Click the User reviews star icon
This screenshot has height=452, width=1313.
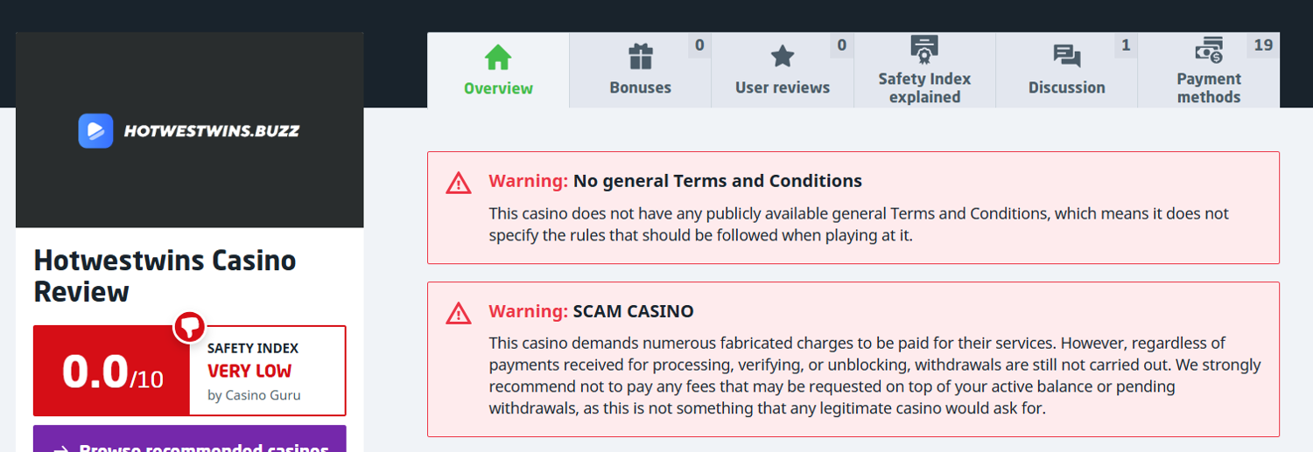[783, 57]
